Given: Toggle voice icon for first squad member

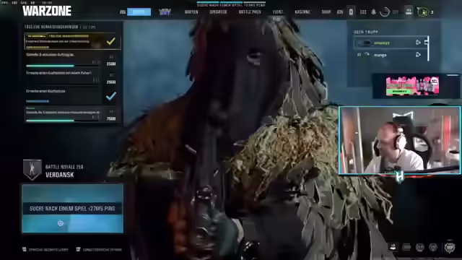Looking at the screenshot, I should 418,43.
